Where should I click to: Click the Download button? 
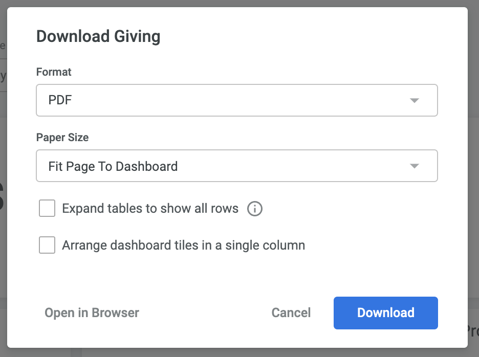(x=385, y=313)
